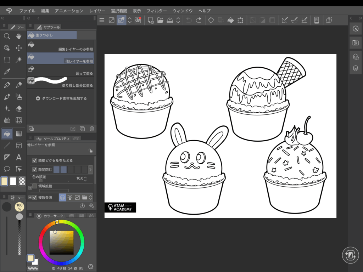The width and height of the screenshot is (363, 272).
Task: Select the Eyedropper tool
Action: tap(7, 72)
